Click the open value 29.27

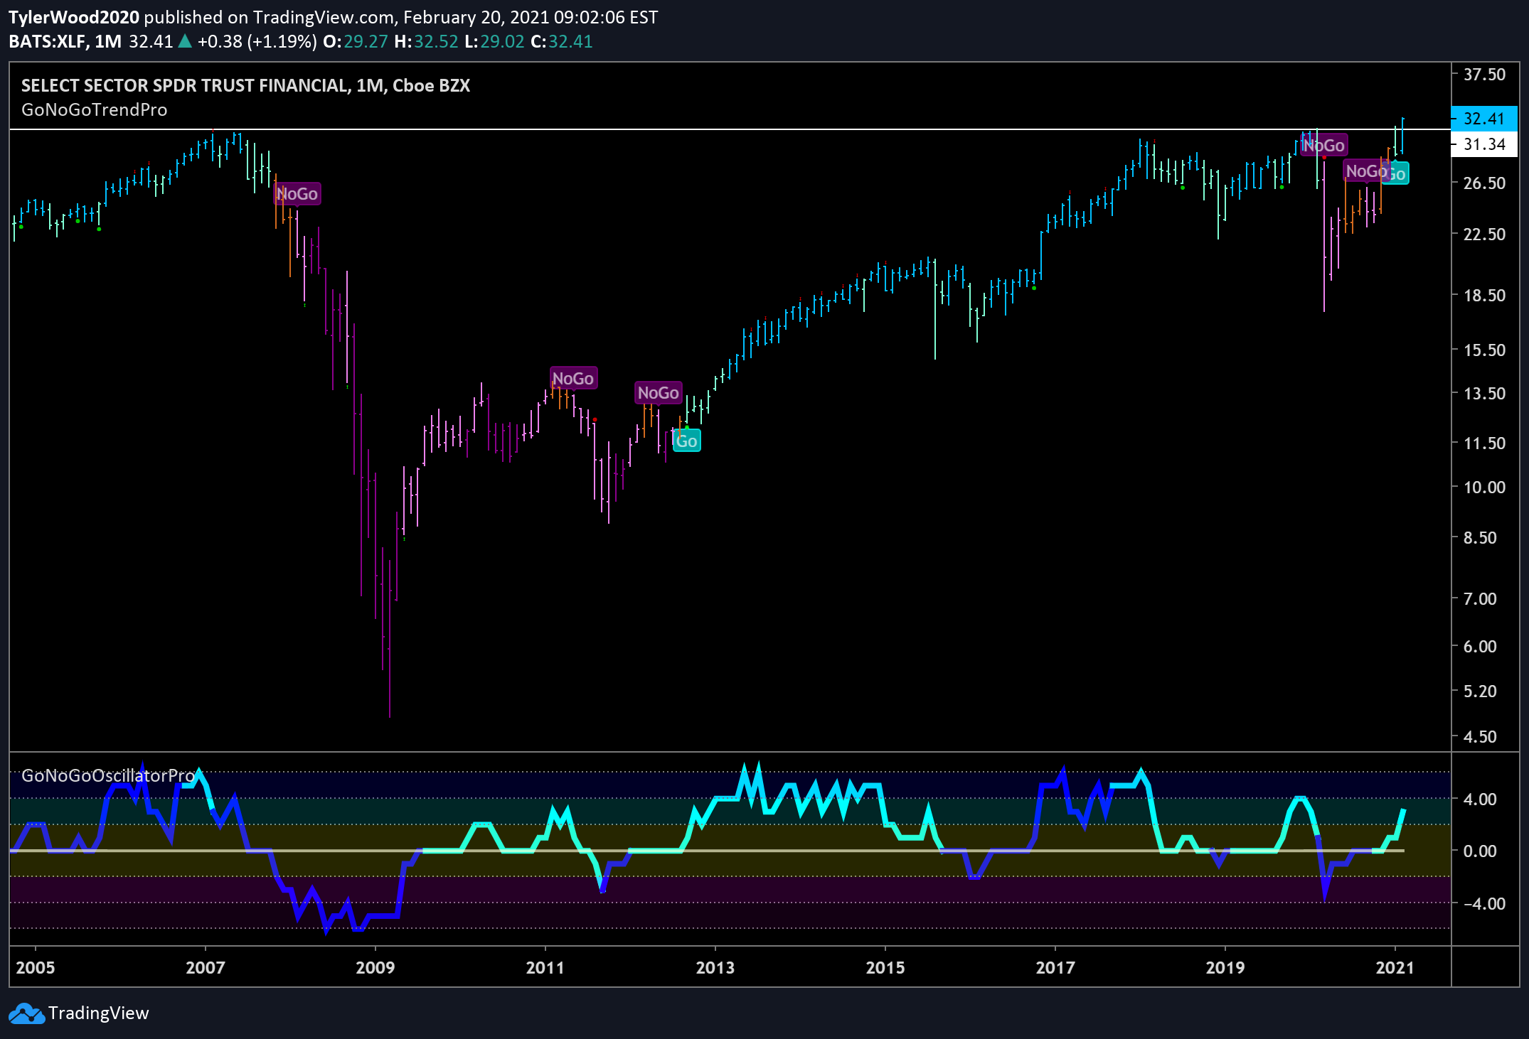pyautogui.click(x=366, y=41)
